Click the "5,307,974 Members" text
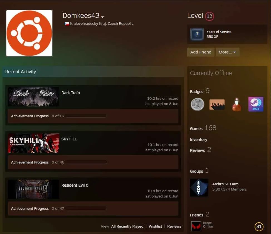The width and height of the screenshot is (271, 234). (230, 189)
